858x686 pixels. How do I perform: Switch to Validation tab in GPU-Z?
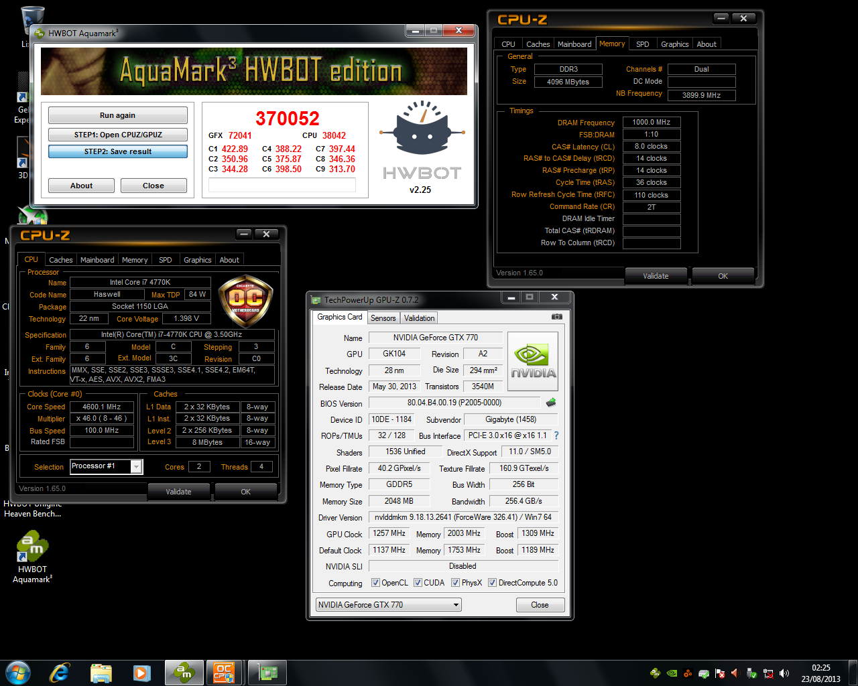[x=419, y=318]
